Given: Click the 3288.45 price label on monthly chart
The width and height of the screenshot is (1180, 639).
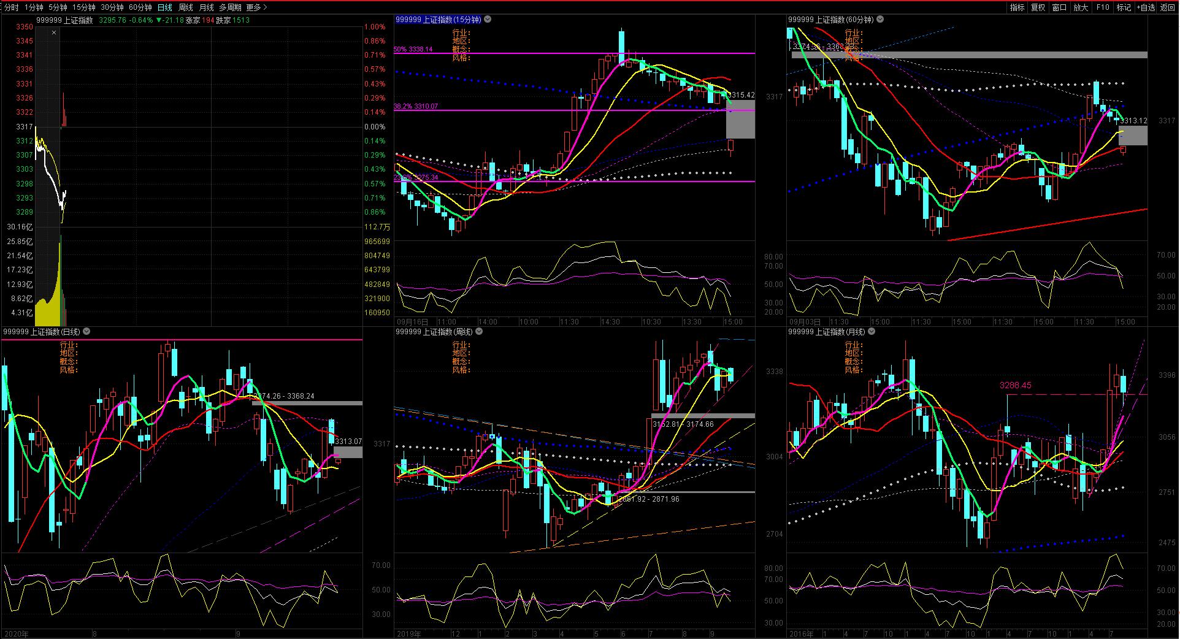Looking at the screenshot, I should [1015, 385].
